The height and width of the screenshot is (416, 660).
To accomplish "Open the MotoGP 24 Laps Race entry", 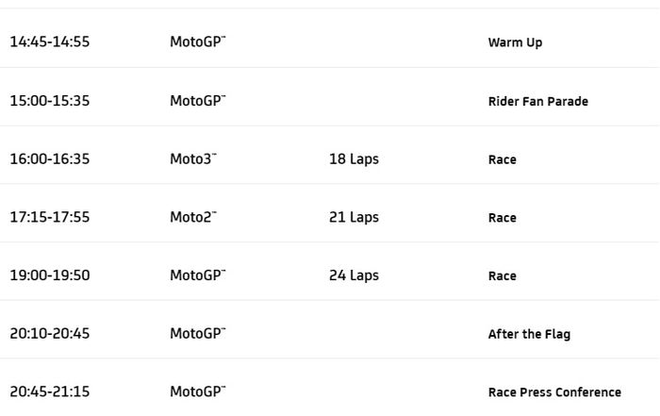I will (502, 276).
